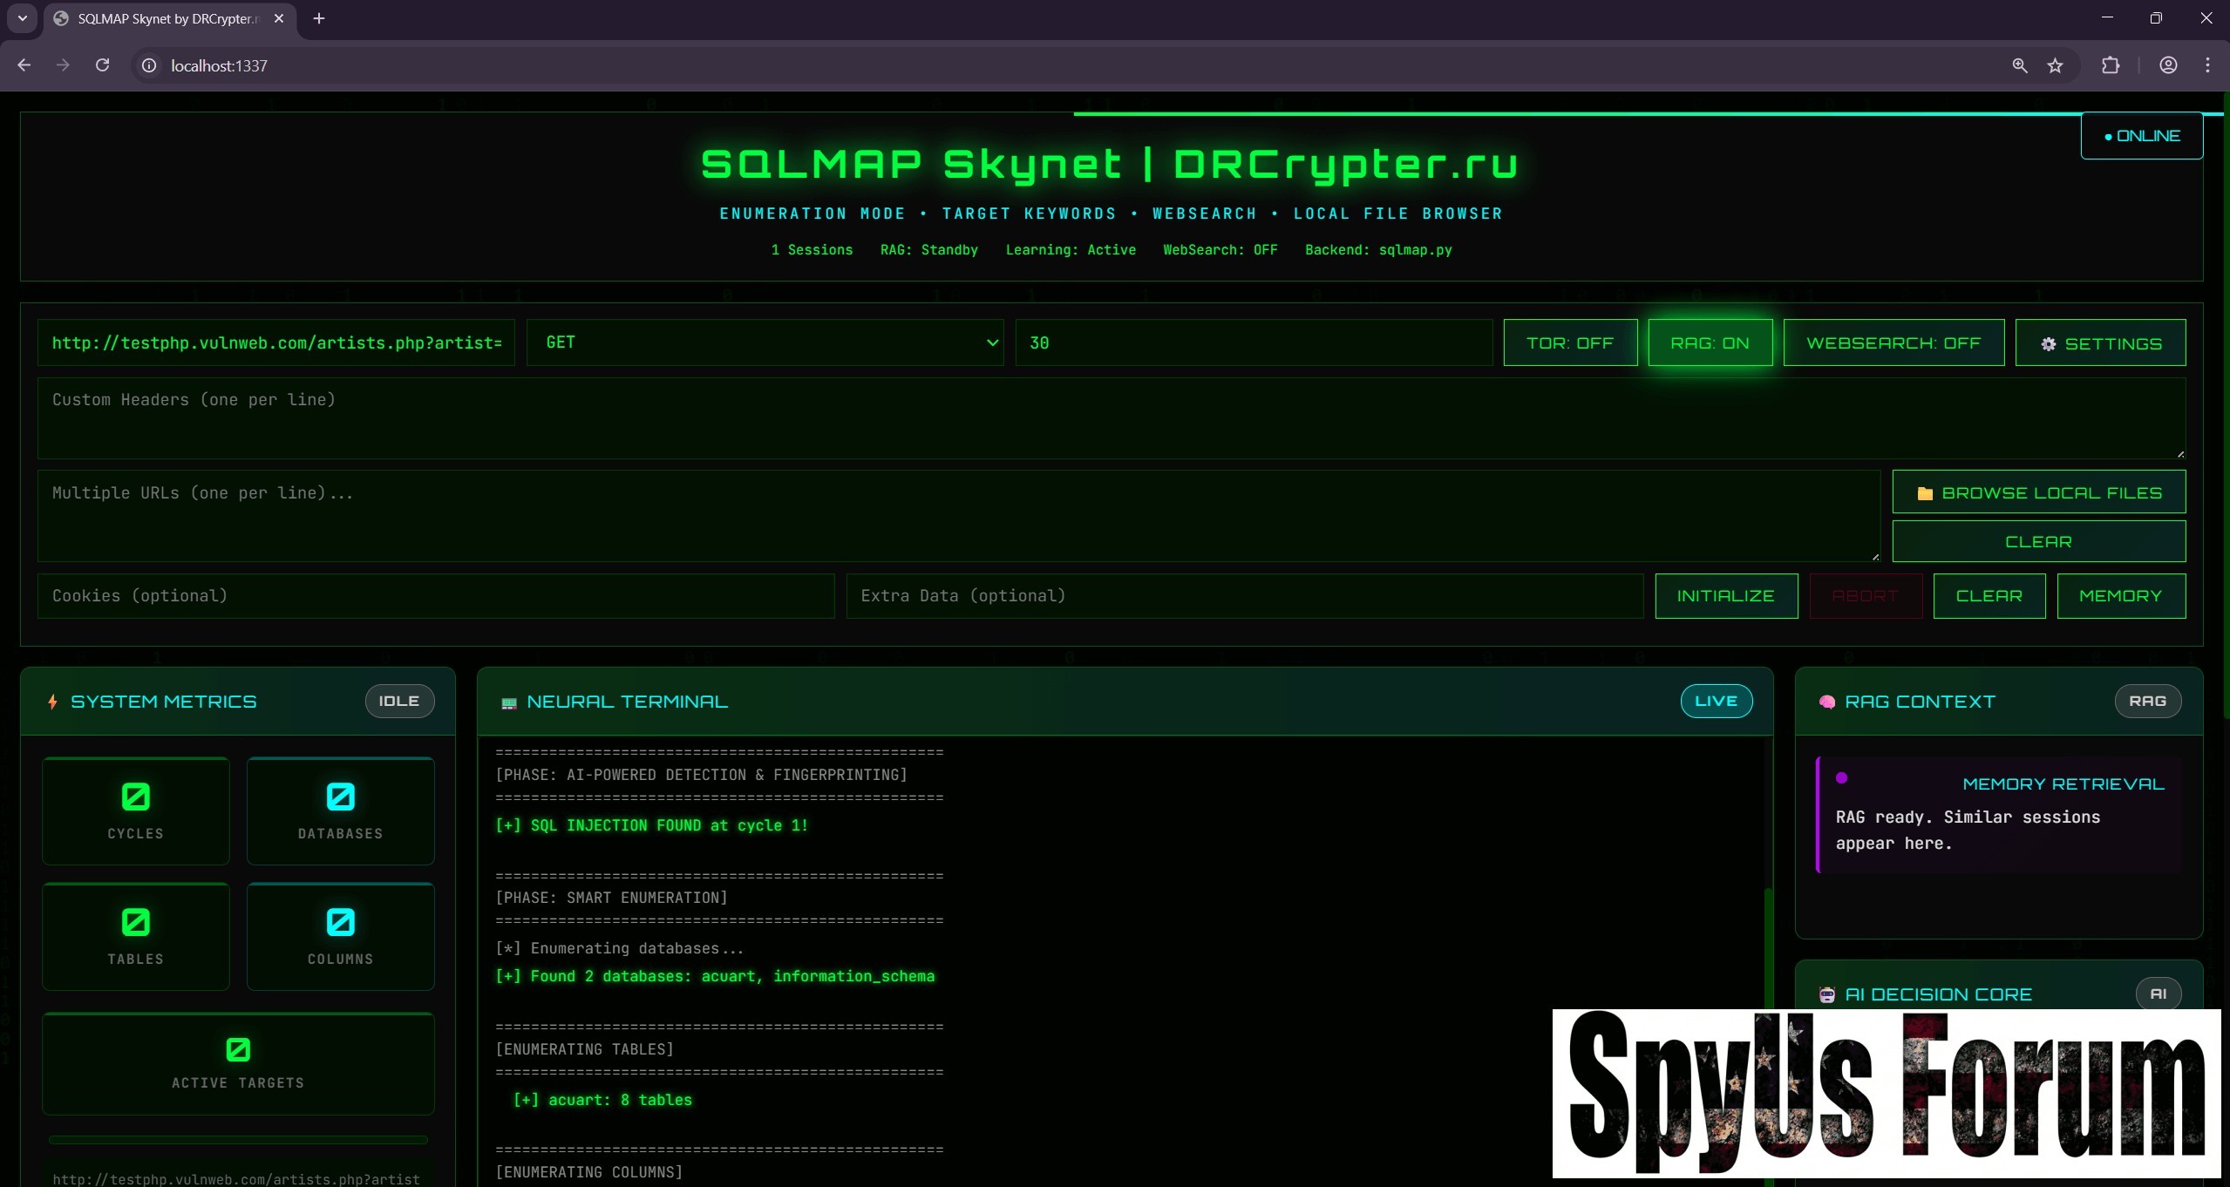2230x1187 pixels.
Task: Open a new browser tab
Action: click(319, 18)
